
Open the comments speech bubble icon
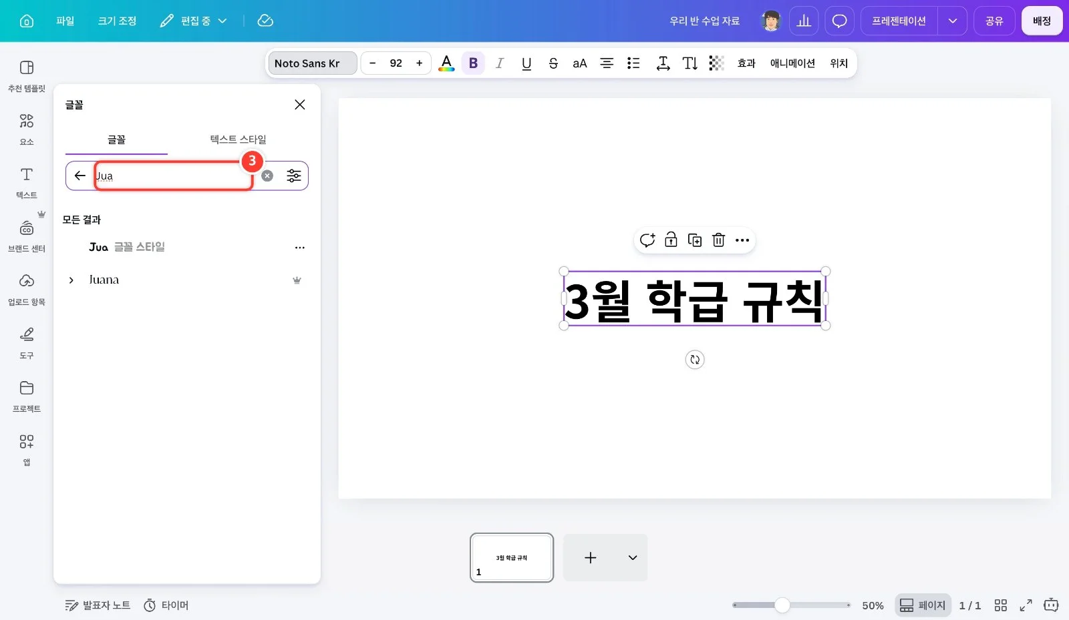tap(839, 21)
